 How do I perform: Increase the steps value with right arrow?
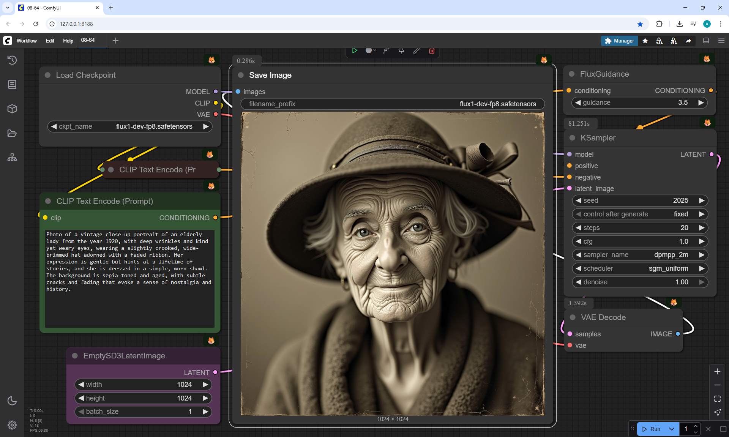701,228
